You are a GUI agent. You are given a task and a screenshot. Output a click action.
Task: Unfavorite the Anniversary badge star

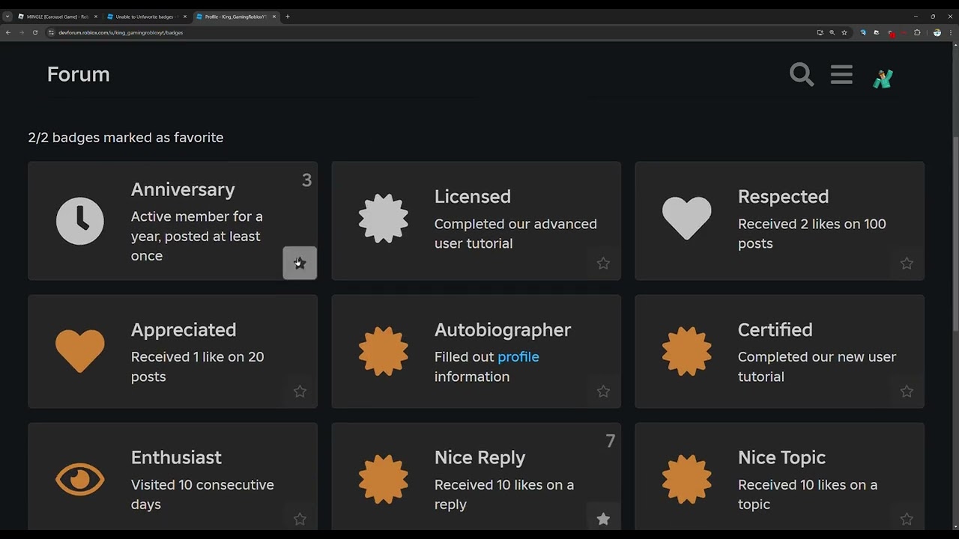pos(300,263)
